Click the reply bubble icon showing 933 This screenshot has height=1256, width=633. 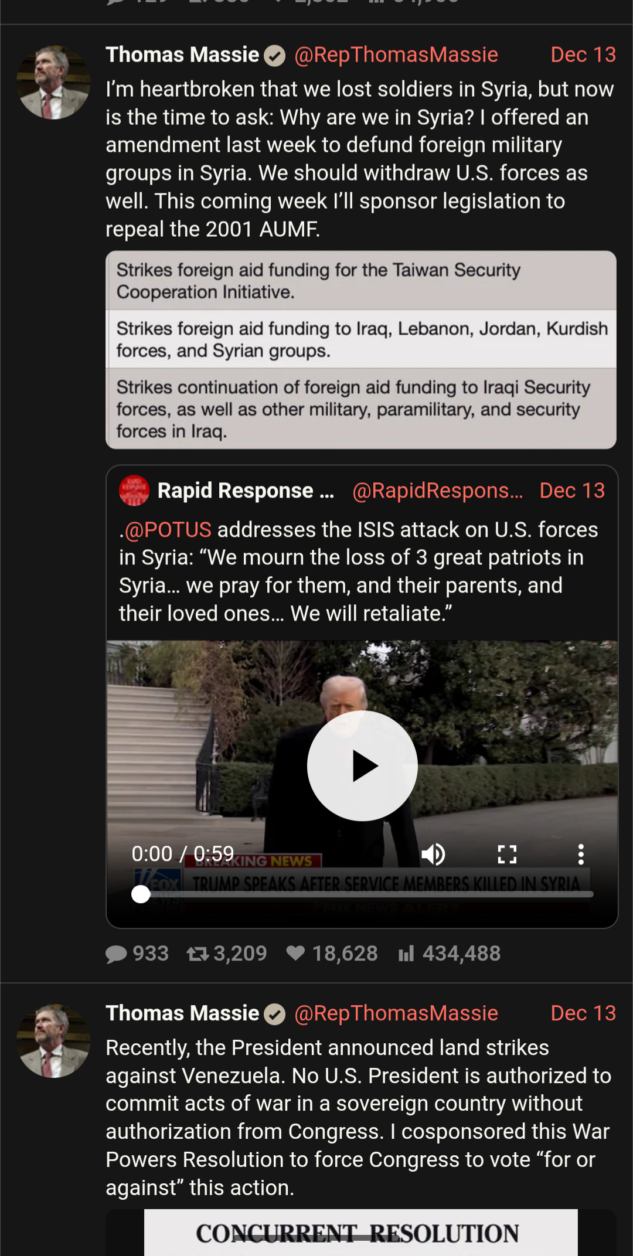point(116,954)
